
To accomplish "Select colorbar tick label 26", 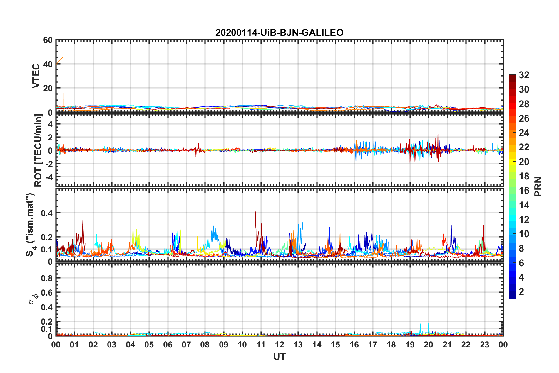I will [524, 118].
